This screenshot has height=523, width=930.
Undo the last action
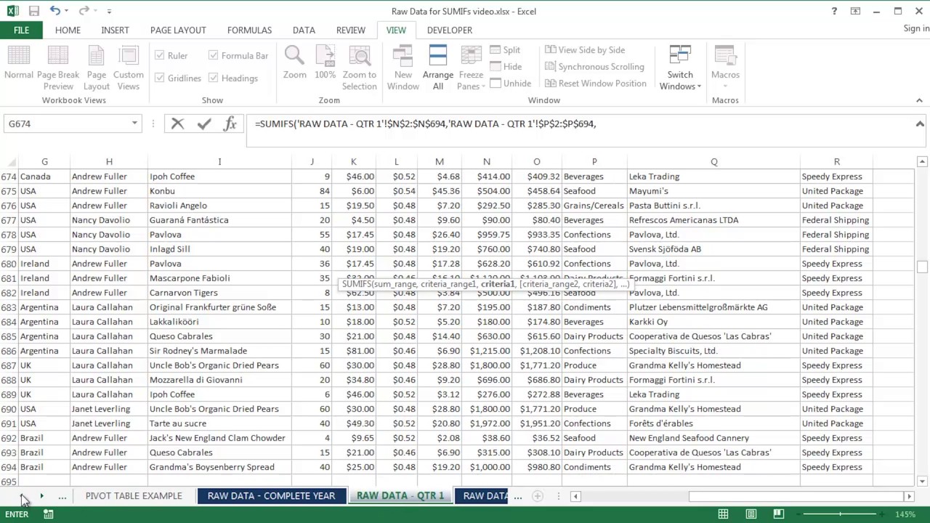pos(55,11)
